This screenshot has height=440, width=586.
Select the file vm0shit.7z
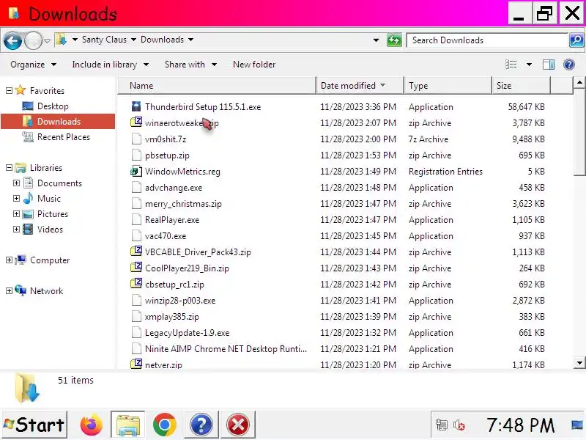pyautogui.click(x=166, y=139)
